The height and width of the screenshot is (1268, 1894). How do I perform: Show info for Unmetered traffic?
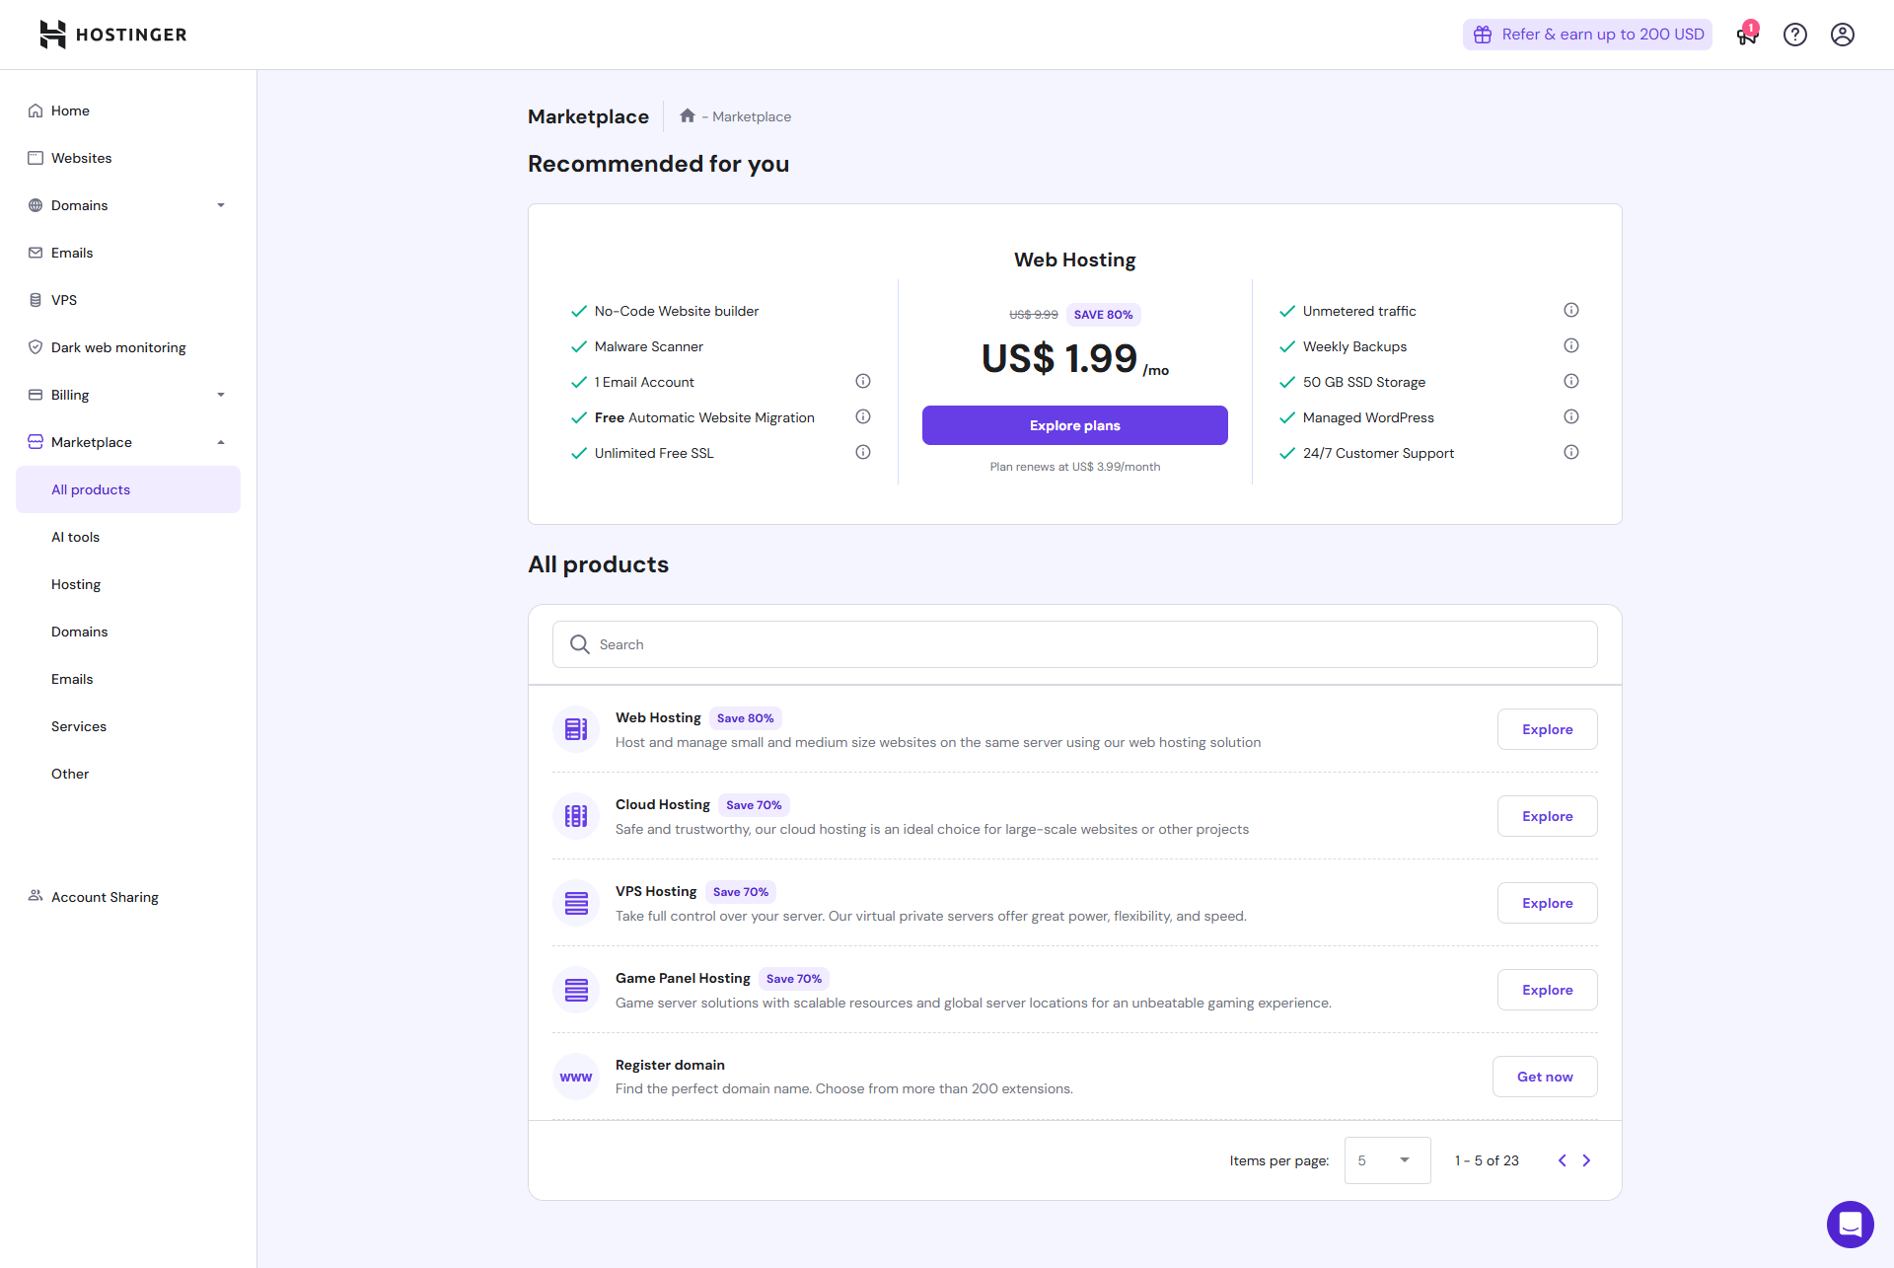click(1571, 310)
